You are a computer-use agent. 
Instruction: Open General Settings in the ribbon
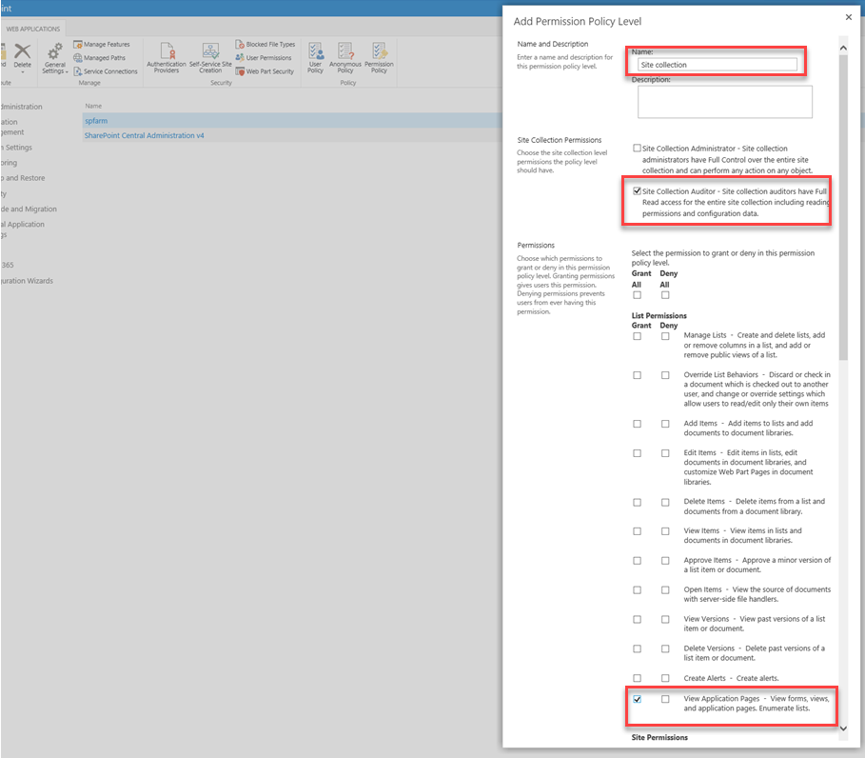pyautogui.click(x=54, y=58)
